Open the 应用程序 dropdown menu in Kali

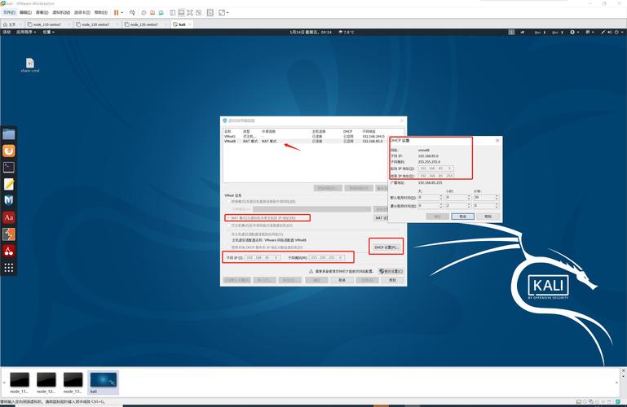[x=26, y=32]
